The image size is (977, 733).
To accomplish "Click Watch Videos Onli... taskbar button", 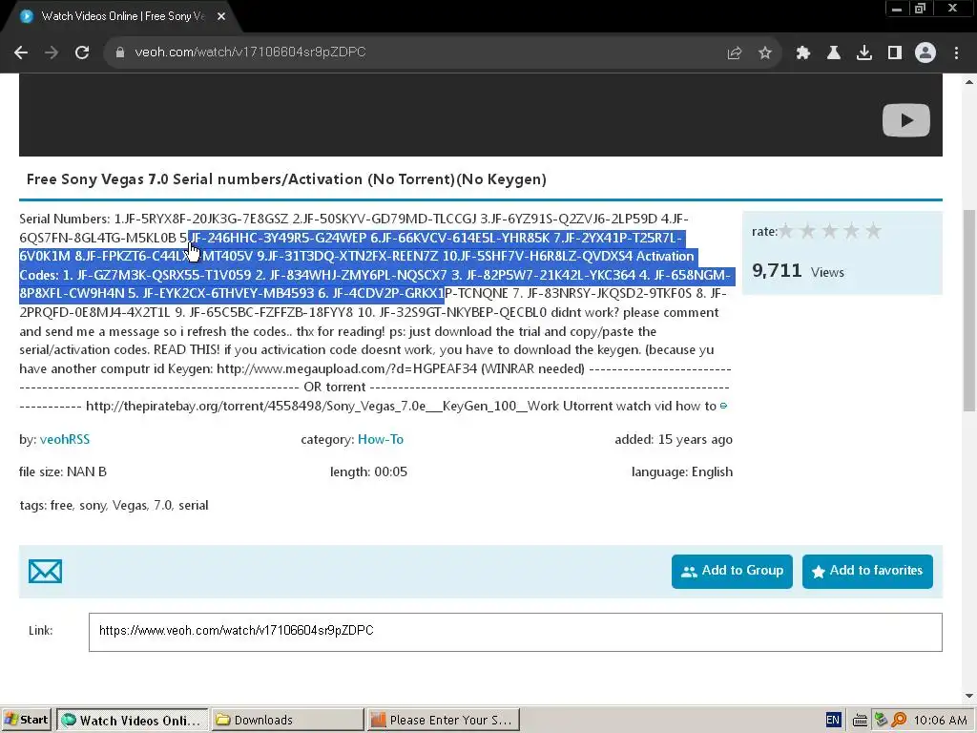I will (132, 720).
